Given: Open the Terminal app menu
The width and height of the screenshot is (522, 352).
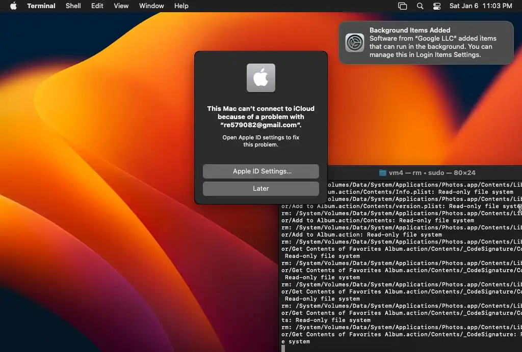Looking at the screenshot, I should 41,6.
